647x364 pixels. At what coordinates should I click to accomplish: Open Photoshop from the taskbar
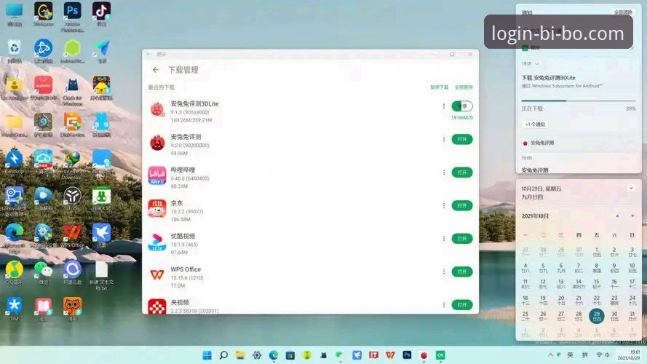tap(407, 355)
